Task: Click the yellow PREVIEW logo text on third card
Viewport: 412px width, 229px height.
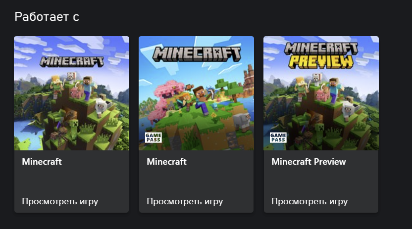Action: (321, 62)
